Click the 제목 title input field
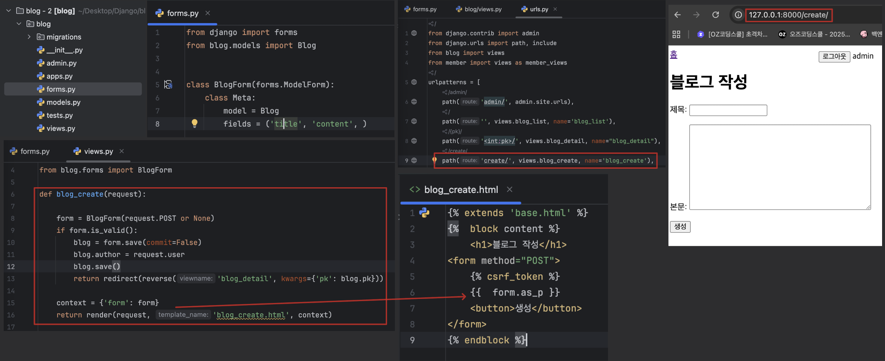Screen dimensions: 885x361 coord(728,110)
